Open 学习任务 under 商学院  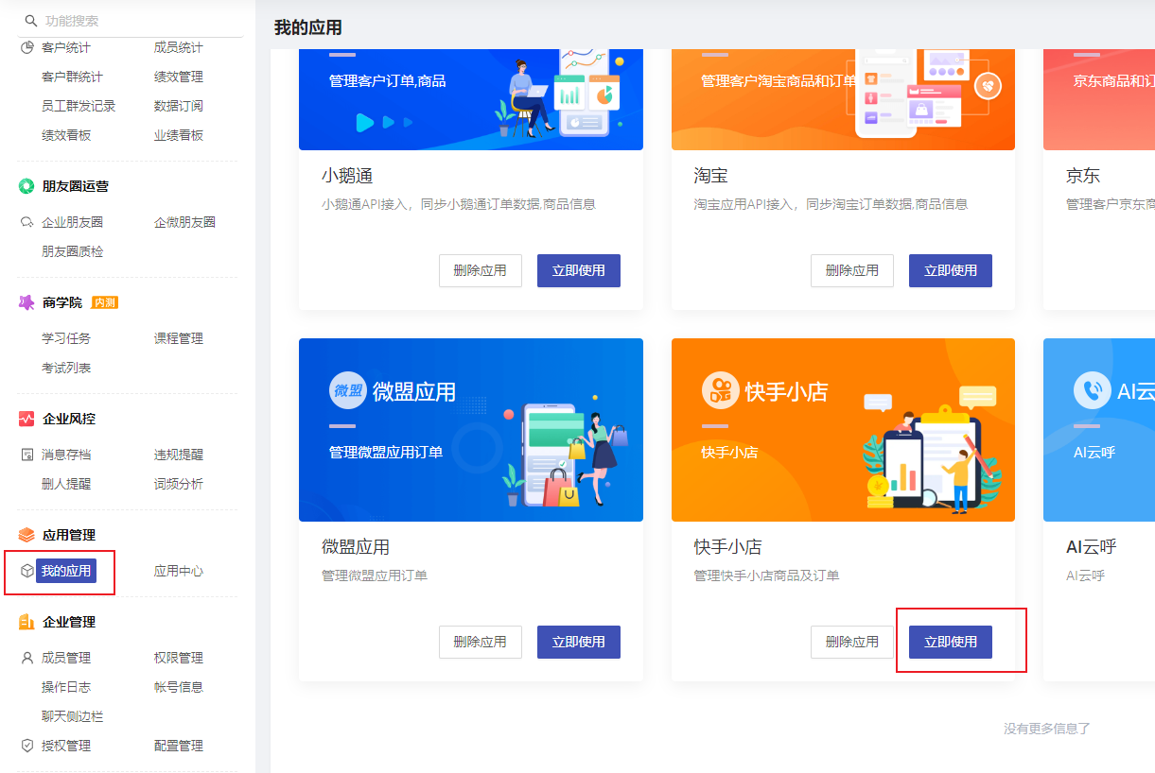[66, 338]
